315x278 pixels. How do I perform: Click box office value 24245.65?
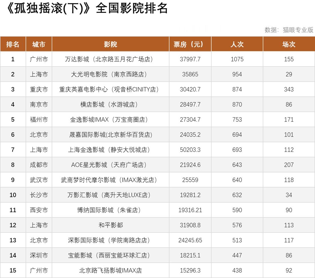[190, 240]
